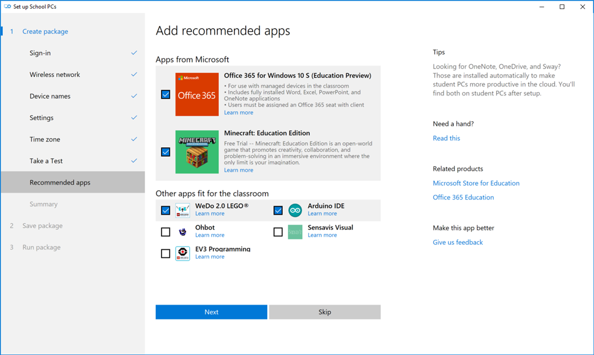Uncheck the Office 365 checkbox
Viewport: 594px width, 355px height.
pyautogui.click(x=165, y=94)
